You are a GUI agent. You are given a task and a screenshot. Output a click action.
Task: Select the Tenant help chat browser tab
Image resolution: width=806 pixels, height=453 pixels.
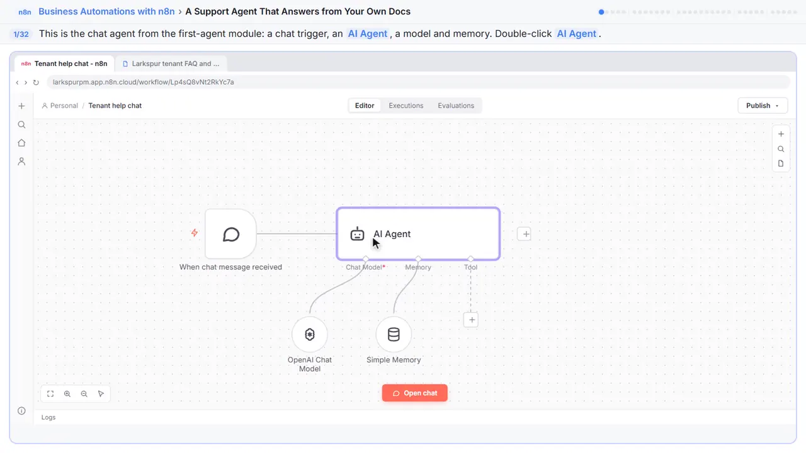(64, 64)
